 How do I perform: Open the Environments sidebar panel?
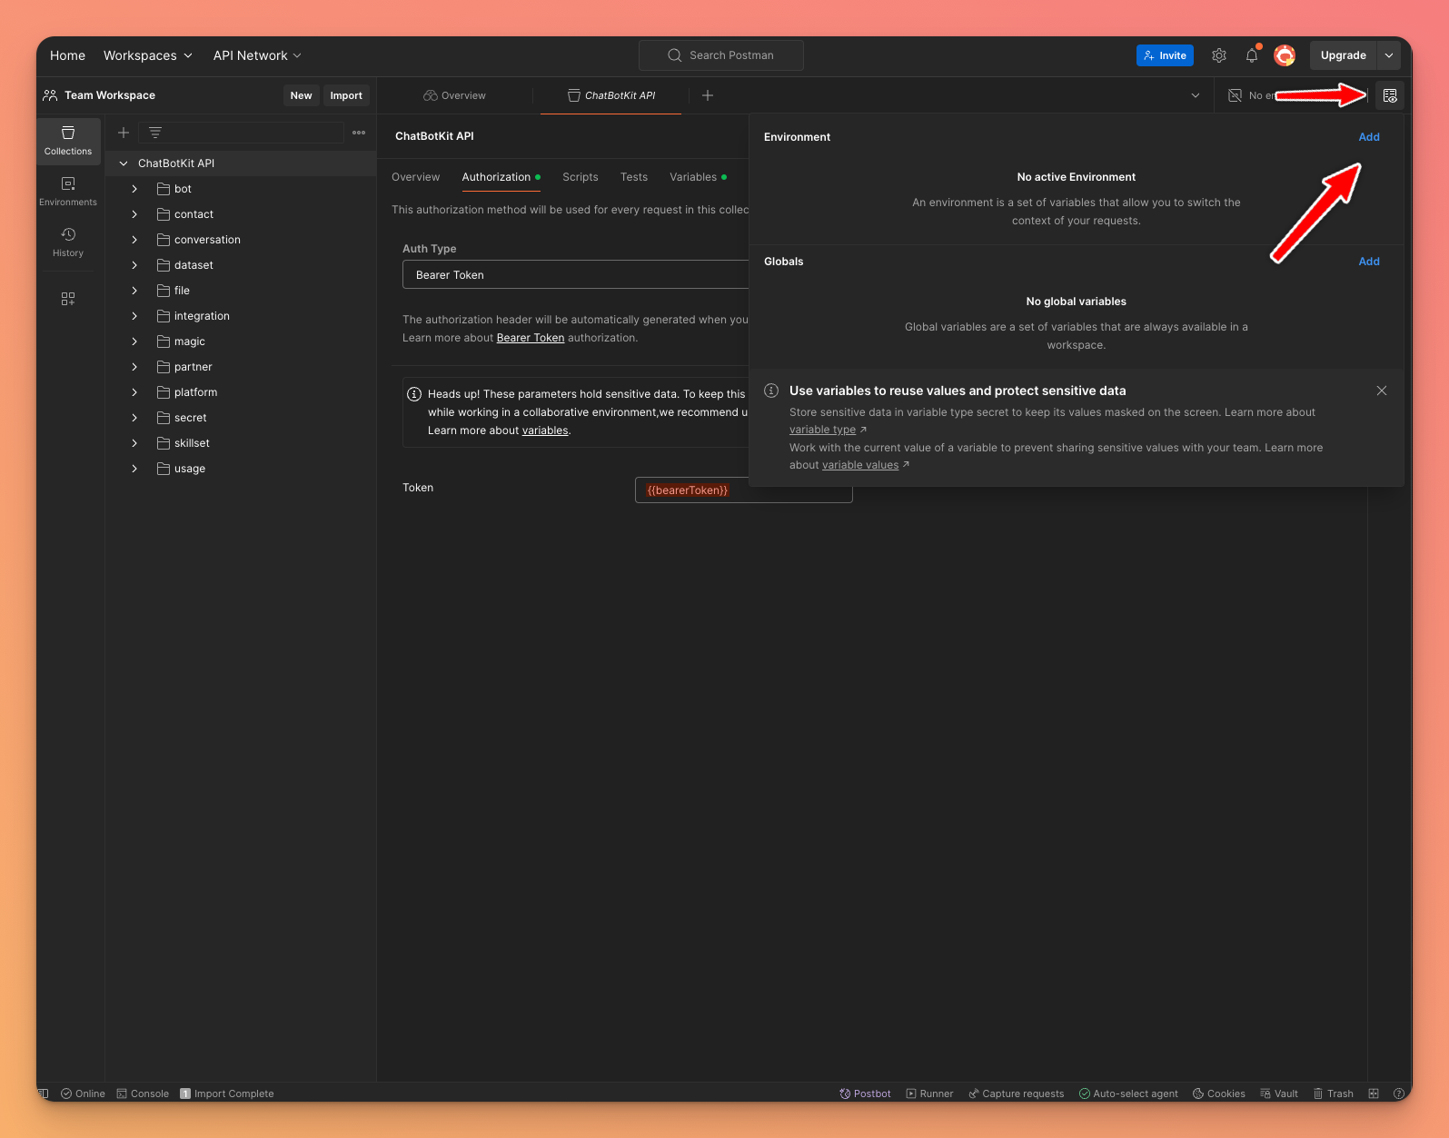click(68, 191)
